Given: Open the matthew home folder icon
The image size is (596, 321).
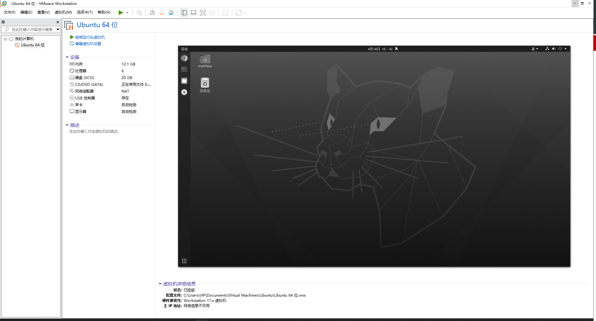Looking at the screenshot, I should click(x=205, y=61).
